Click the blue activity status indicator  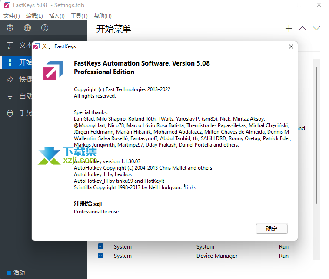9,273
